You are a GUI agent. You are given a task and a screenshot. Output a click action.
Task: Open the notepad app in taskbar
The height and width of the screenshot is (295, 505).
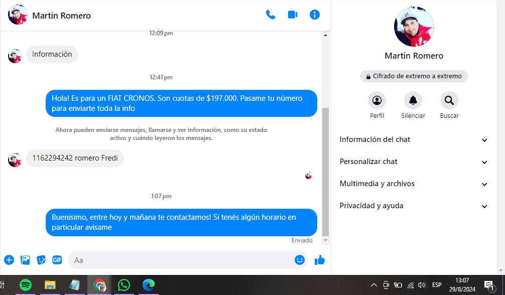tap(74, 285)
